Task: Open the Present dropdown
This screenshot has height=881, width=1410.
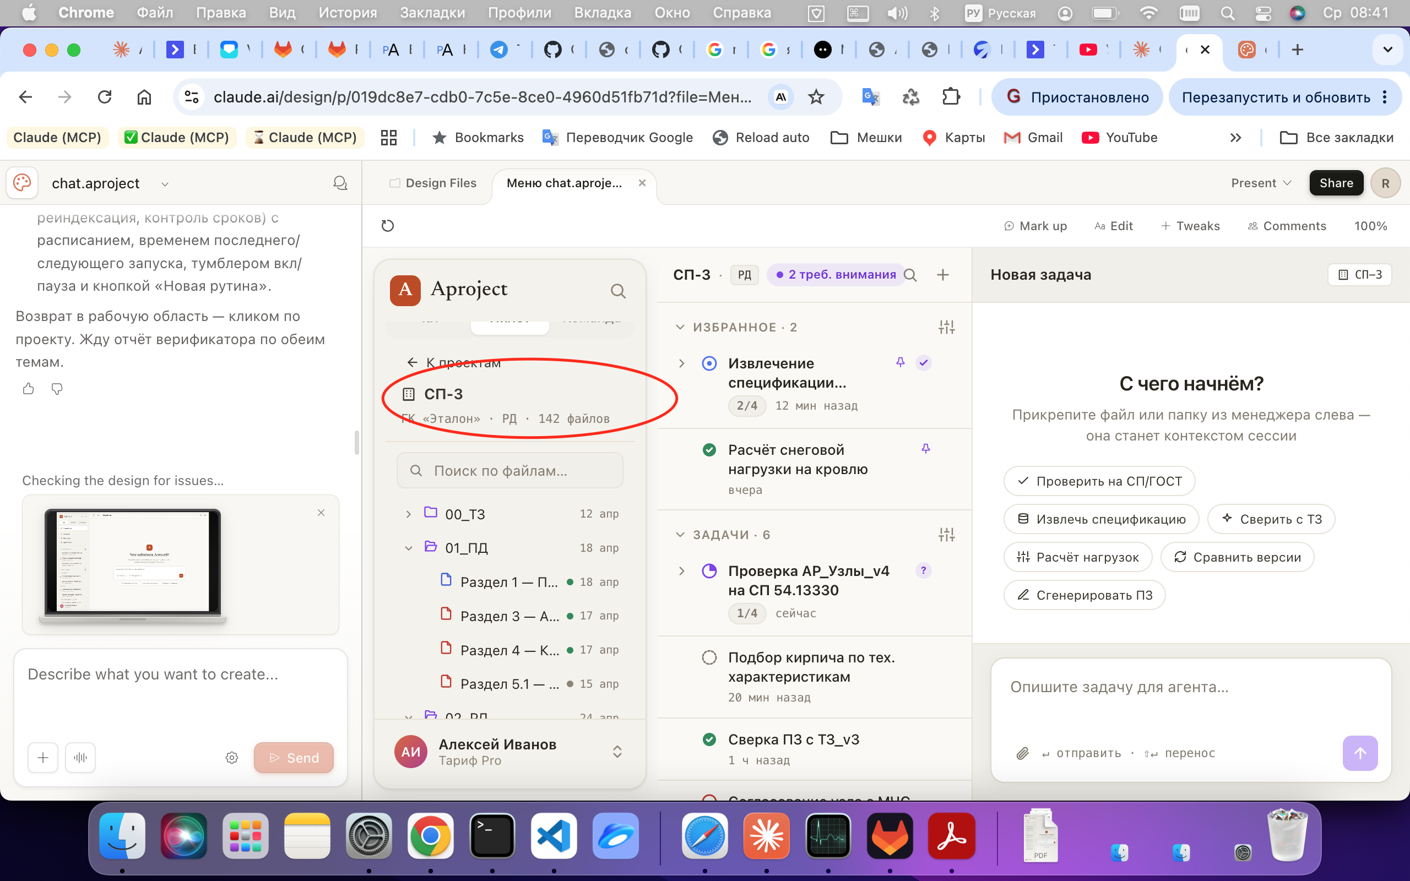Action: pos(1261,183)
